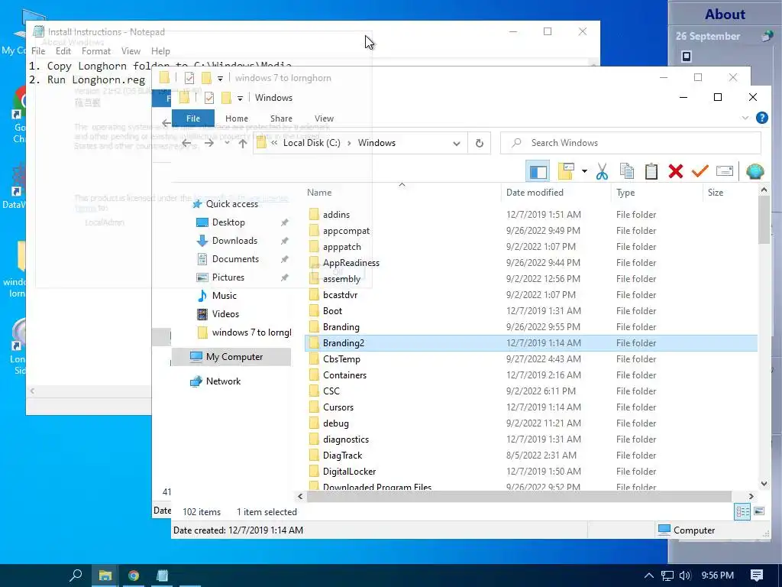This screenshot has height=587, width=782.
Task: Open the Help menu in Notepad
Action: (160, 51)
